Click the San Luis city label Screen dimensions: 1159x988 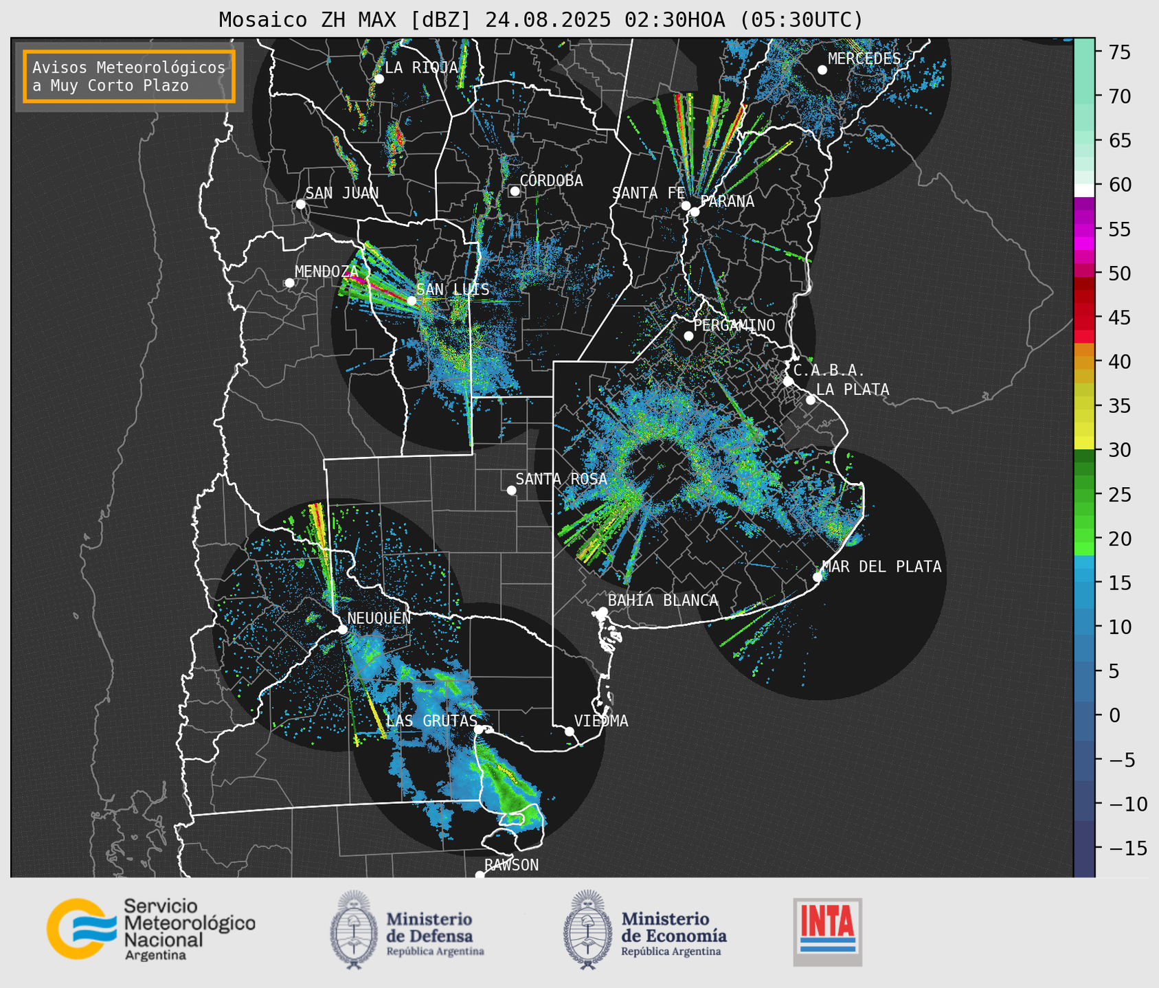point(453,290)
